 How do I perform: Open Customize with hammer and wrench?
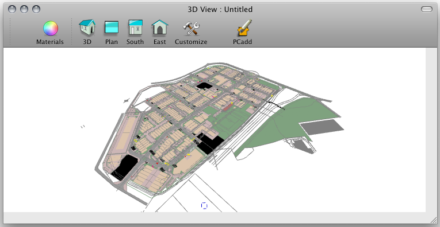point(191,29)
